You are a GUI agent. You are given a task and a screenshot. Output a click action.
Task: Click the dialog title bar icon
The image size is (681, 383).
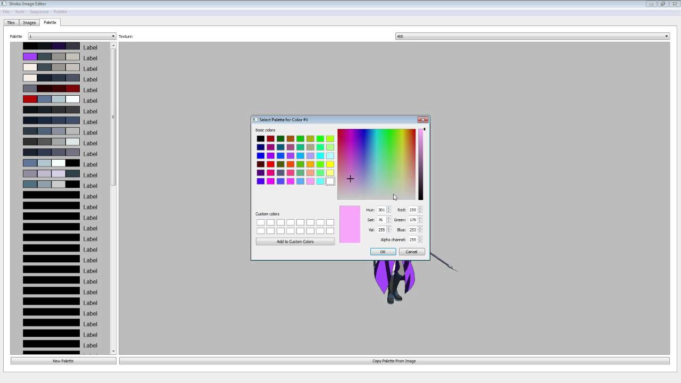(x=255, y=120)
